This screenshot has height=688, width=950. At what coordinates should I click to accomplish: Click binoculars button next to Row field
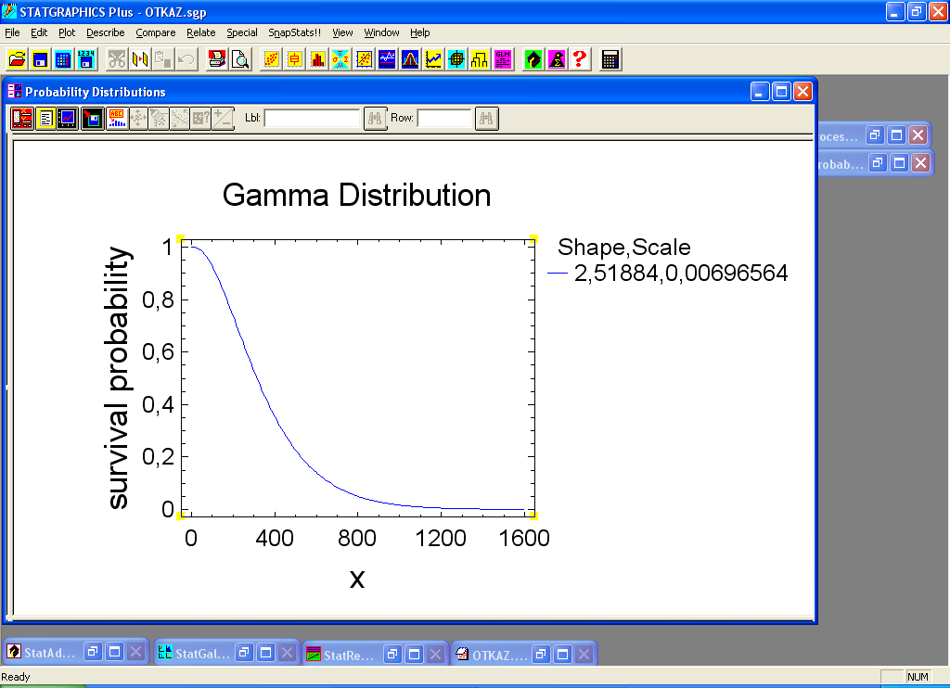pos(486,118)
